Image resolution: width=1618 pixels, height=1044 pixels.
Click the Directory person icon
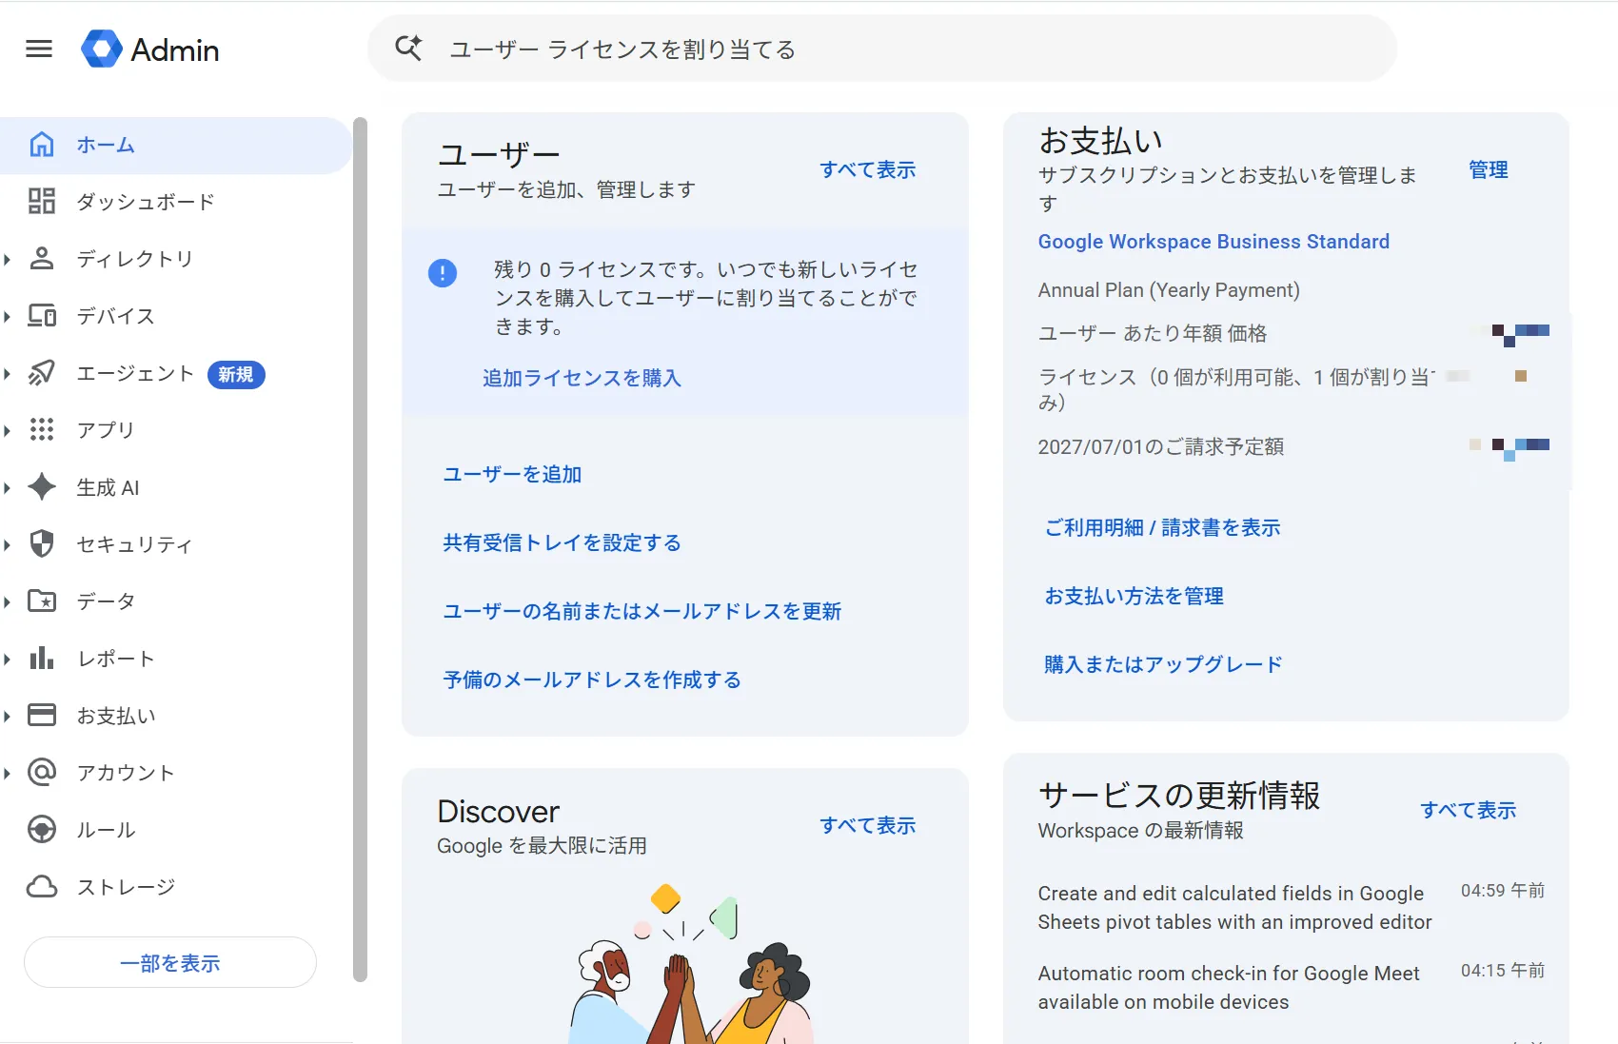(x=42, y=259)
